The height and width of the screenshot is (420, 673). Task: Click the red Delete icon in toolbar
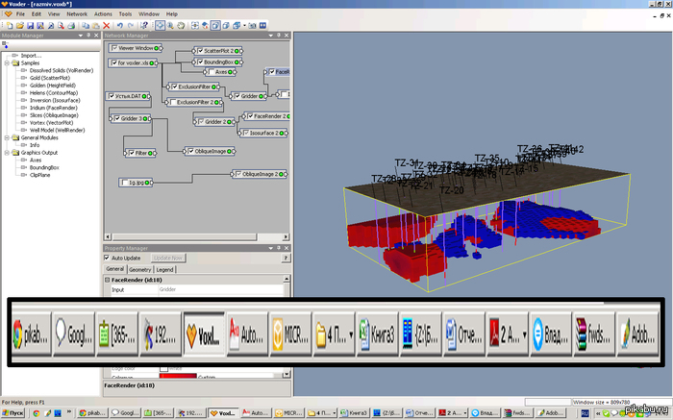click(106, 25)
